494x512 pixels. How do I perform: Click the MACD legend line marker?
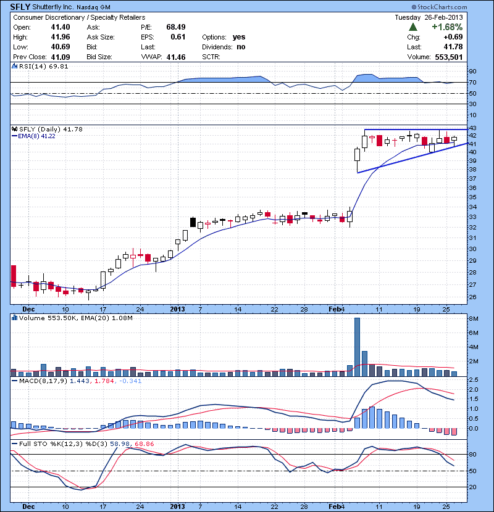coord(14,381)
